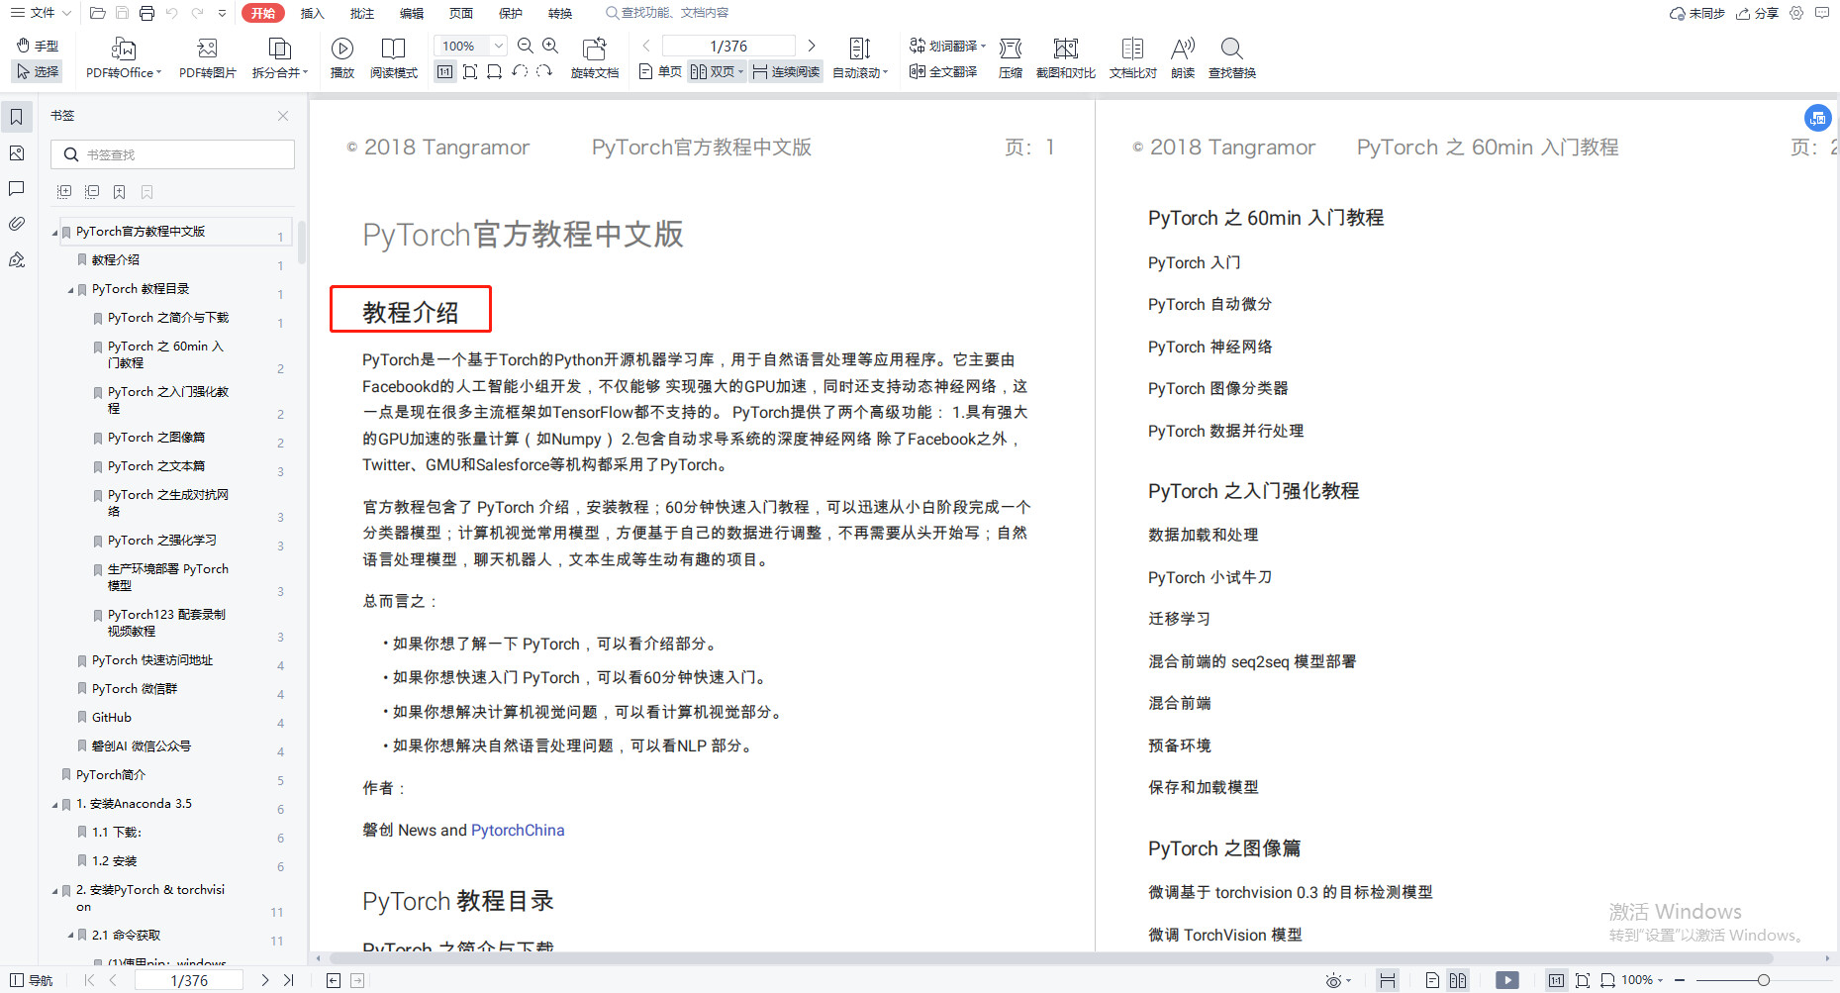Start slideshow with 播放 button

coord(342,59)
